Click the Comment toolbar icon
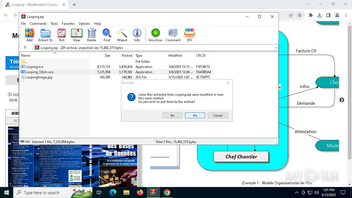352x198 pixels. [173, 35]
